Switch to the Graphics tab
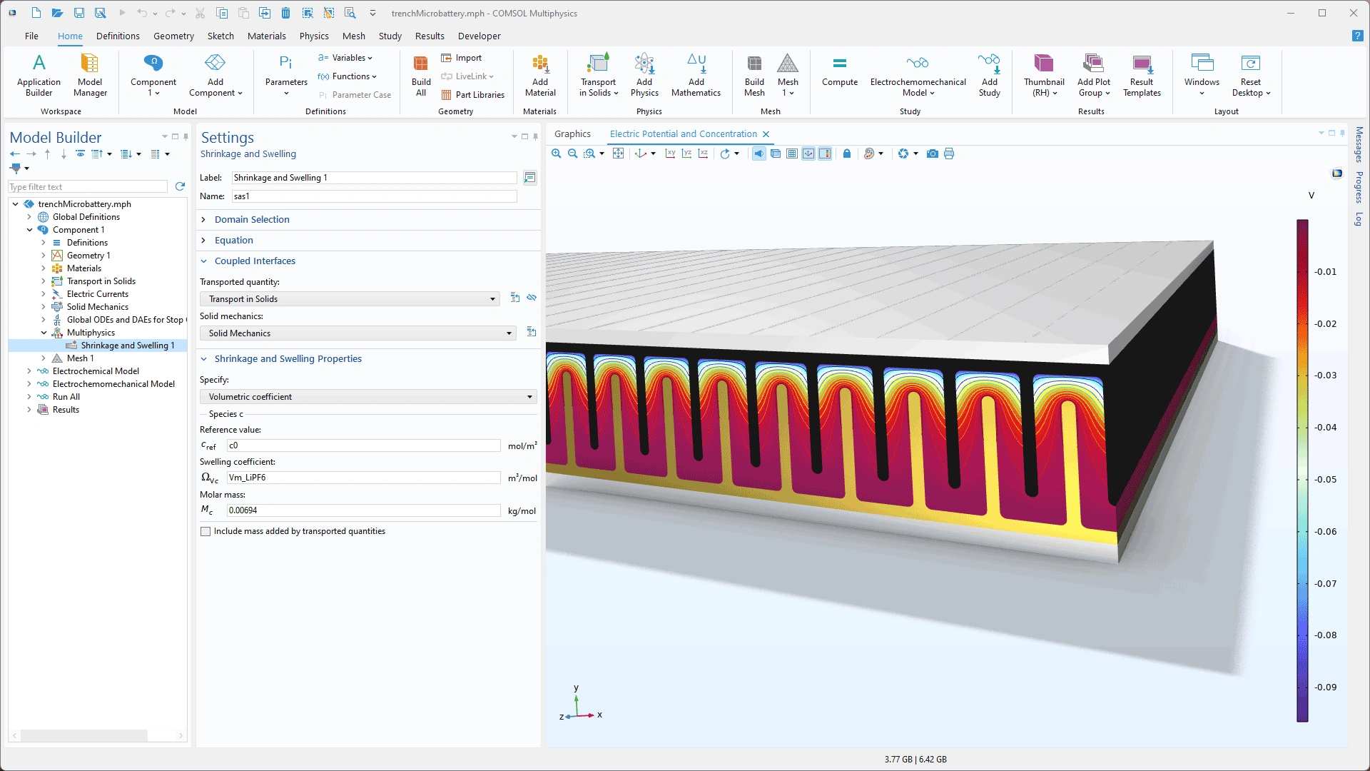This screenshot has width=1370, height=771. point(572,133)
